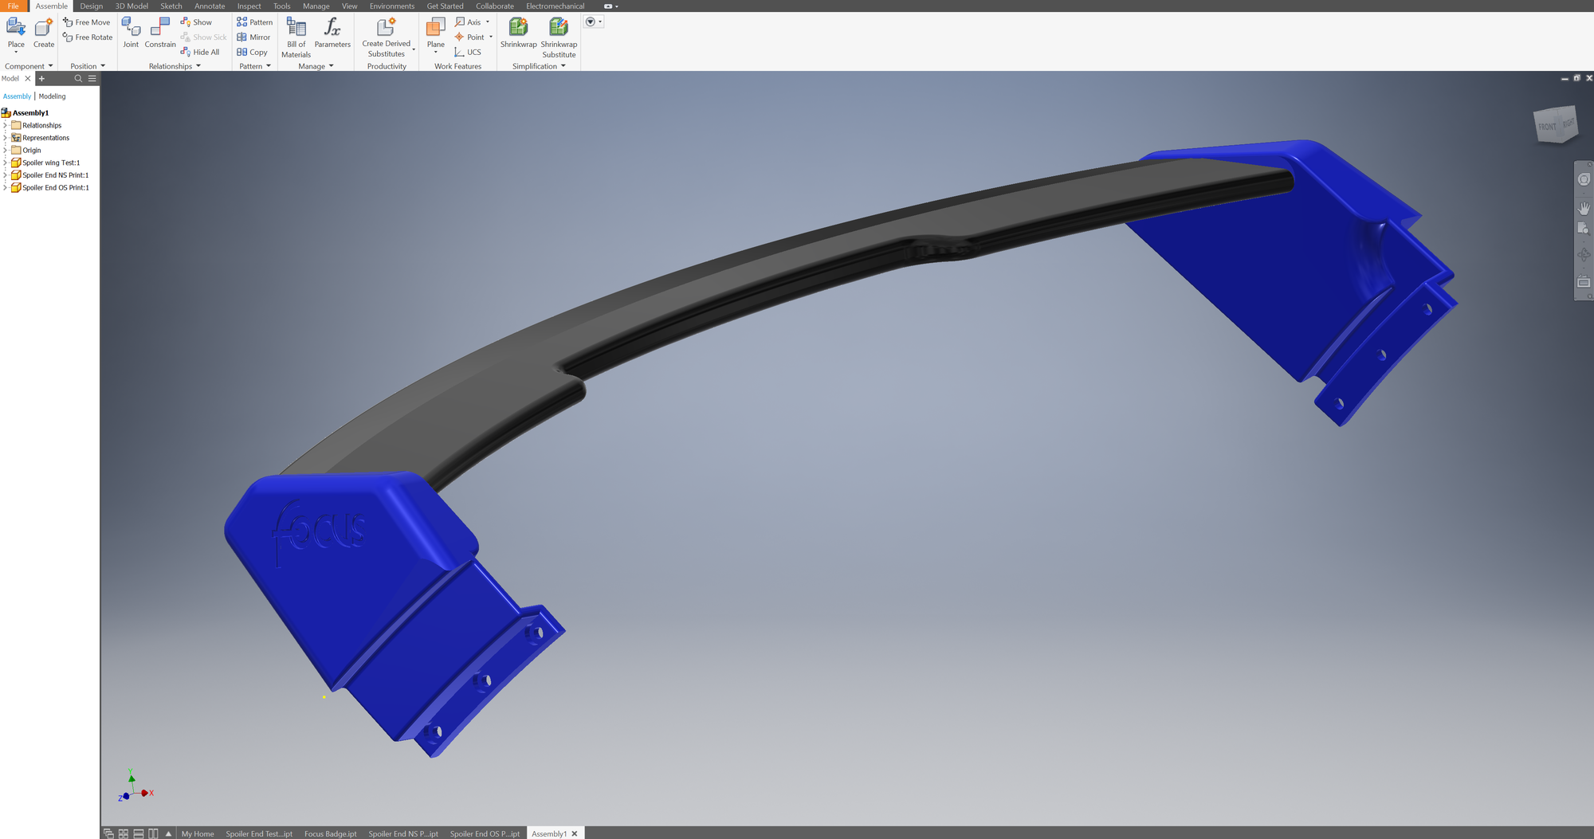Viewport: 1594px width, 839px height.
Task: Expand the Relationships folder in browser
Action: [x=5, y=125]
